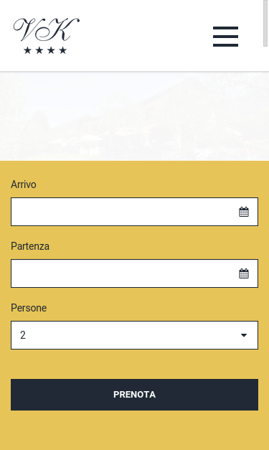Click the faded hotel hero image

135,116
